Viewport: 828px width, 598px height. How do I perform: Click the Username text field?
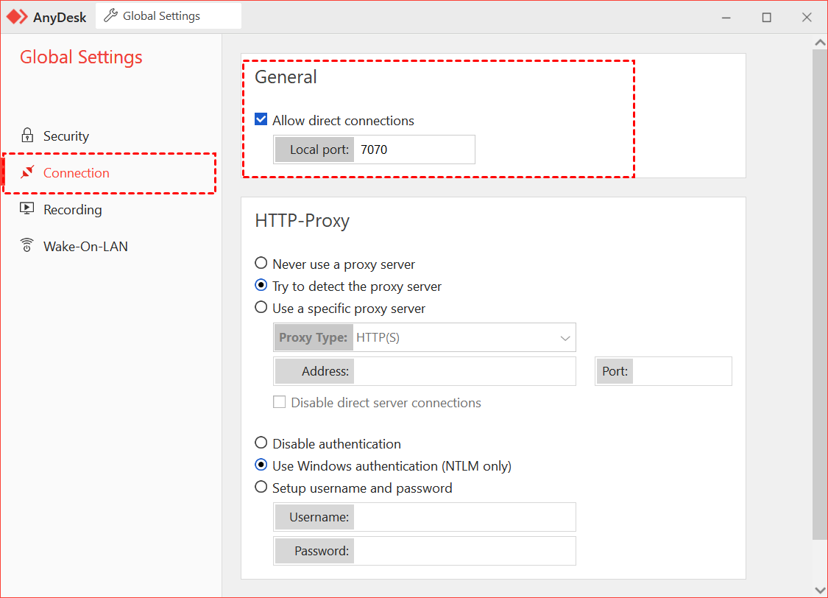point(464,518)
